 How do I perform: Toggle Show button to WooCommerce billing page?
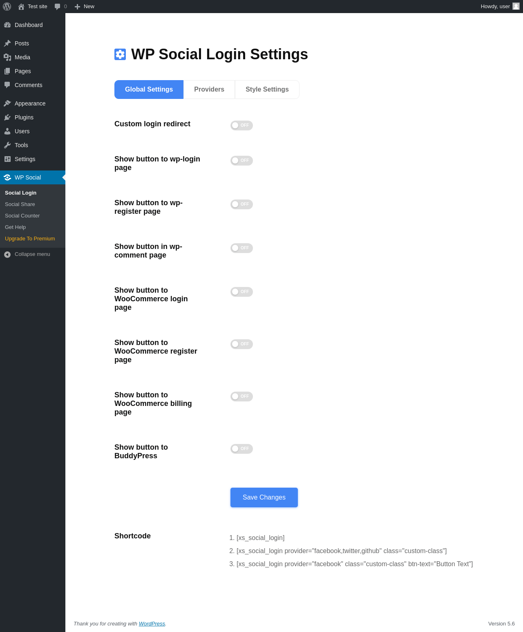[x=241, y=397]
